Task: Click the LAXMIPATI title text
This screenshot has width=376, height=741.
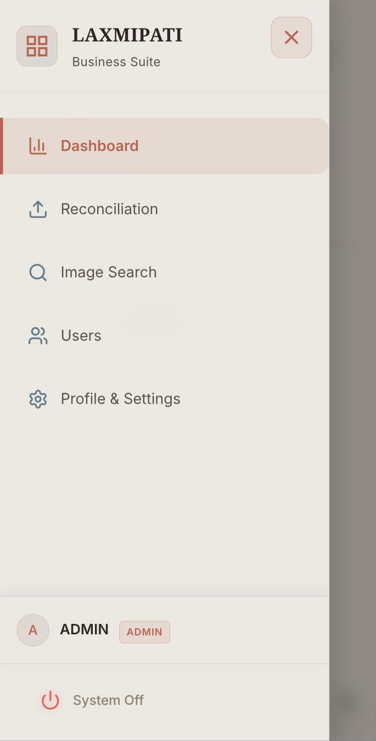Action: 127,35
